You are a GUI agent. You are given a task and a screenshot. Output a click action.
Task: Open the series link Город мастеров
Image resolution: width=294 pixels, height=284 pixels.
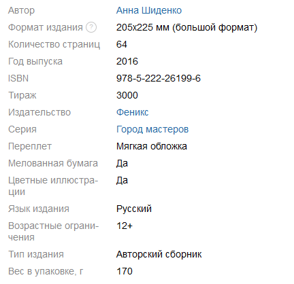[152, 130]
